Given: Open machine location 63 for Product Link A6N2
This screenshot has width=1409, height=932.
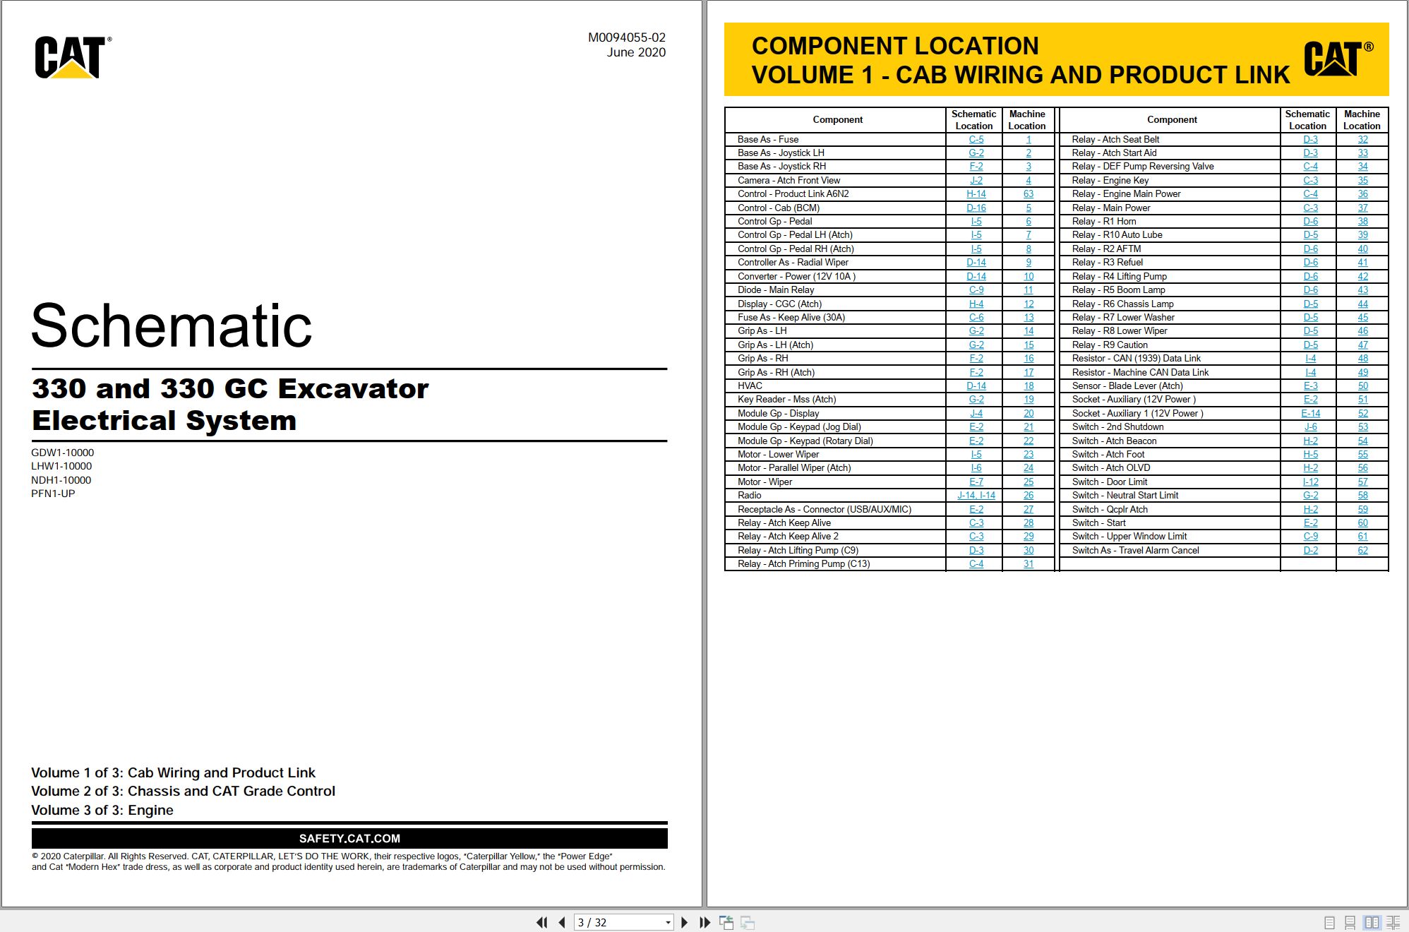Looking at the screenshot, I should point(1028,193).
